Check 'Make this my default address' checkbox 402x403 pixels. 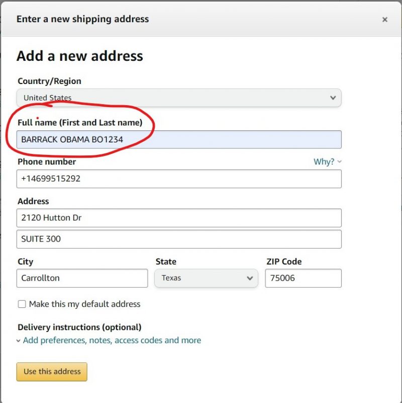click(22, 304)
